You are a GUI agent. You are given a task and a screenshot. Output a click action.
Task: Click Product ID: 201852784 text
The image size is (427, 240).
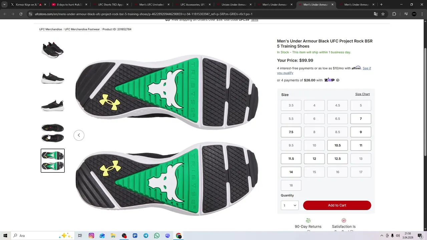[117, 29]
